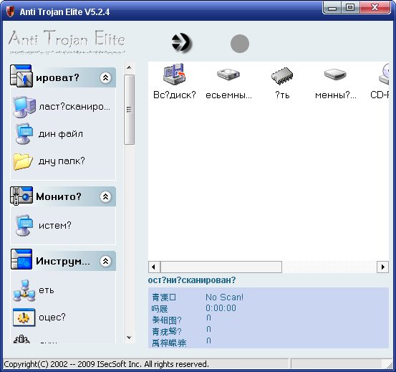
Task: Click the No Scan! status value
Action: pyautogui.click(x=224, y=297)
